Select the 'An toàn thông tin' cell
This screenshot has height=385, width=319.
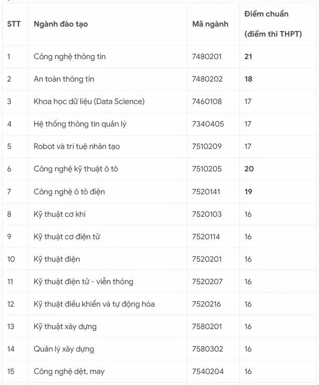tap(64, 79)
